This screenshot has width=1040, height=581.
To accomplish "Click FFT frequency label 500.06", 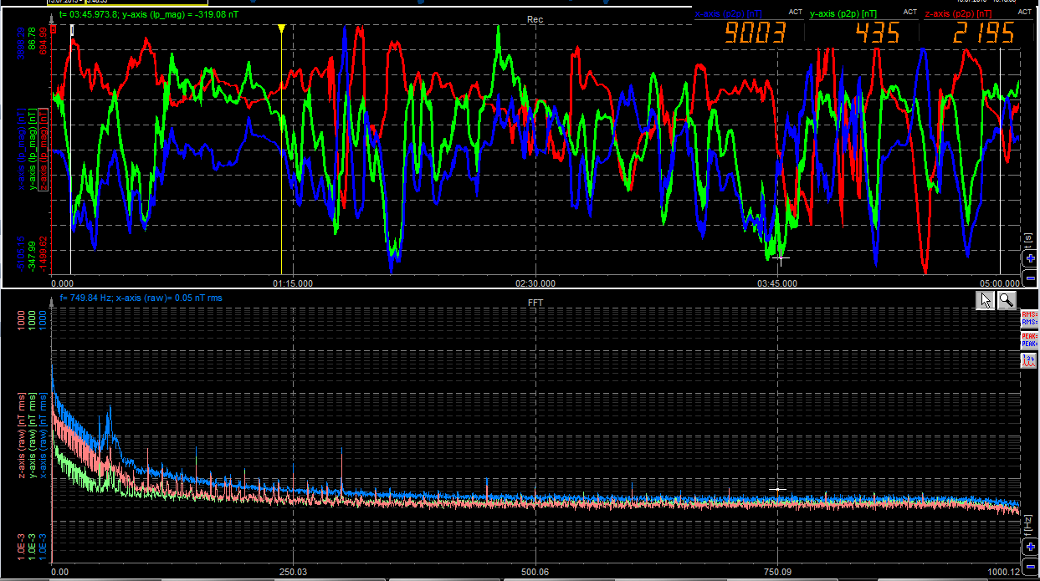I will pos(535,573).
